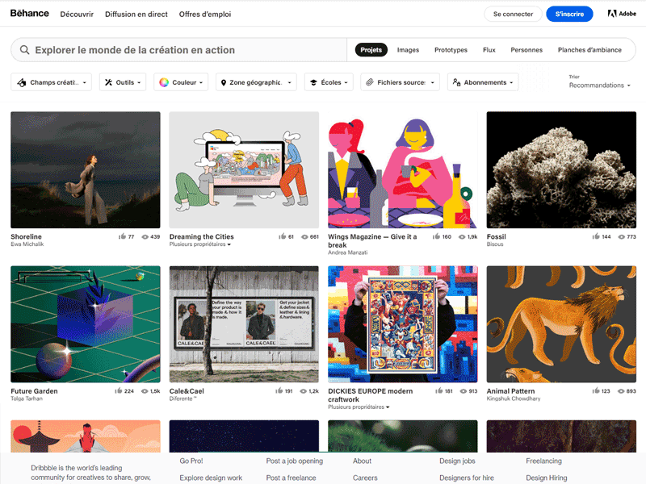Viewport: 646px width, 484px height.
Task: Click the S'inscrire button
Action: coord(569,14)
